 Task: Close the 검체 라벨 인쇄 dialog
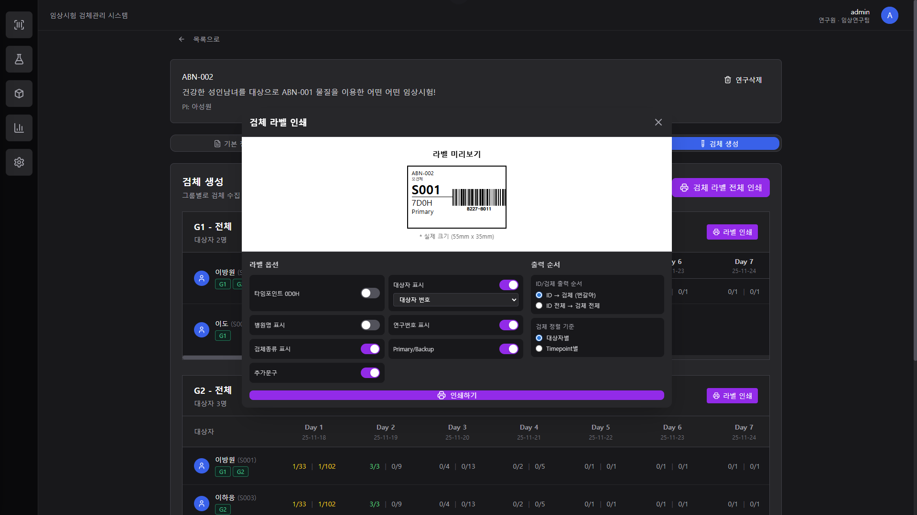(x=658, y=122)
